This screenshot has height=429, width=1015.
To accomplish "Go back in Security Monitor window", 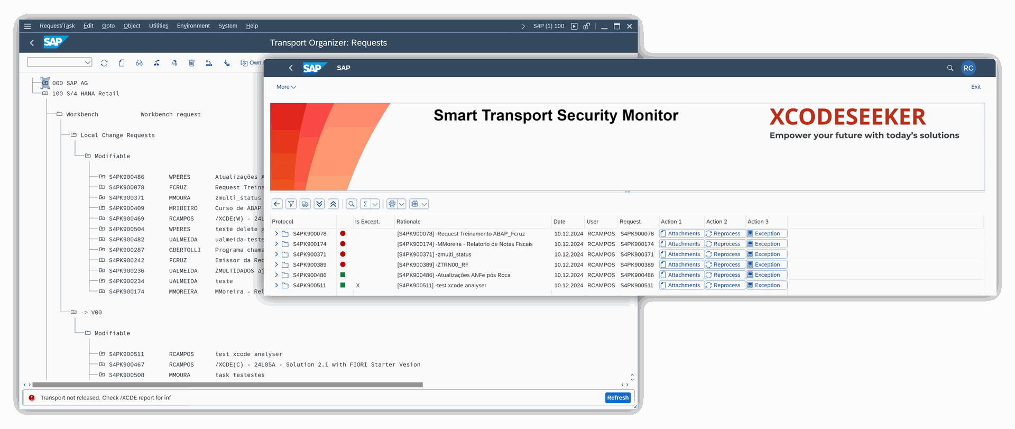I will pos(290,68).
